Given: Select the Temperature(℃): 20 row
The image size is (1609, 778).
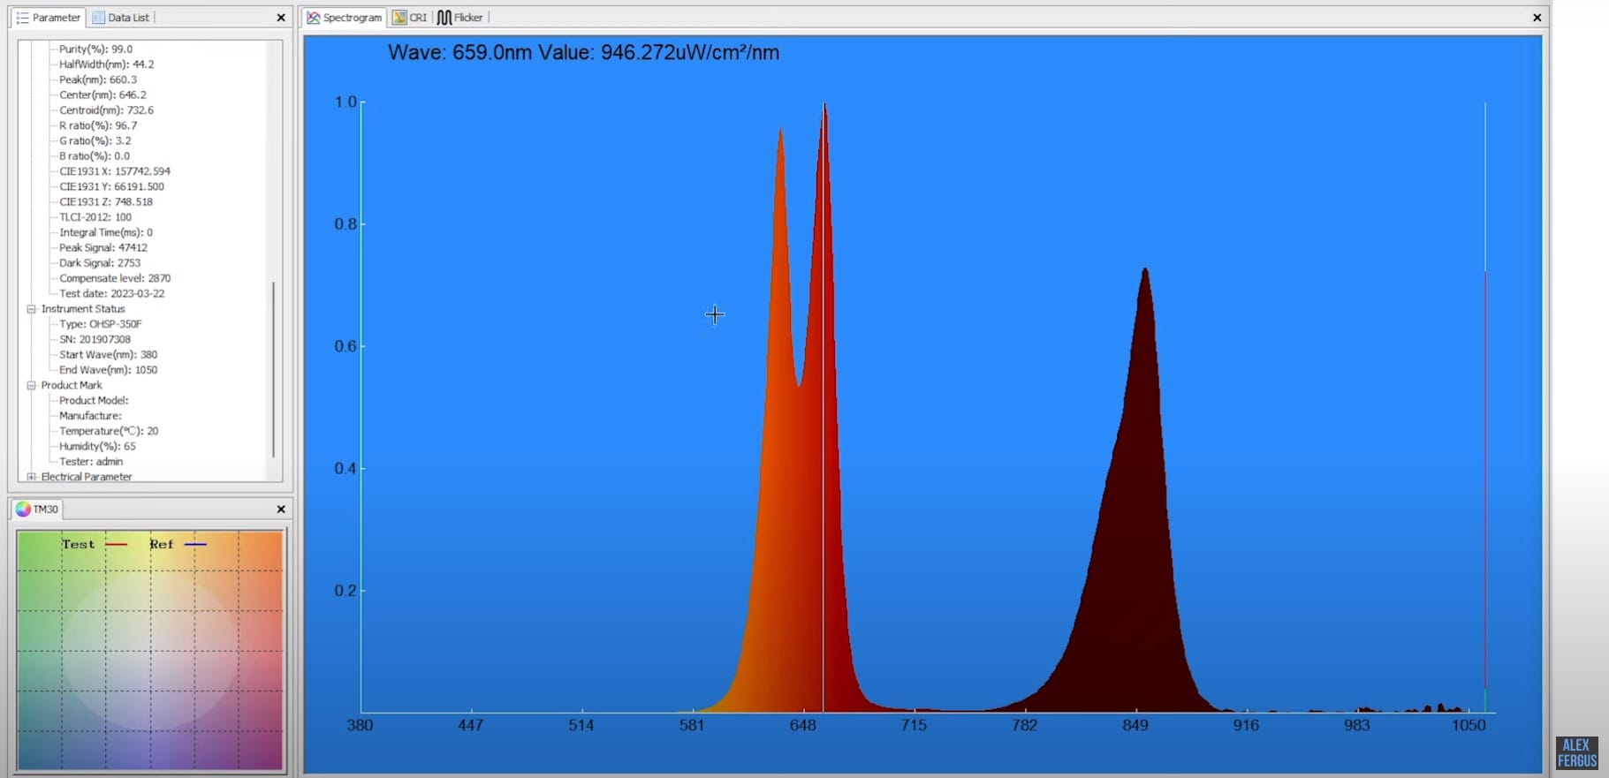Looking at the screenshot, I should pyautogui.click(x=109, y=431).
